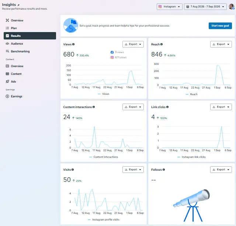Click the 24 content interactions total
Screen dimensions: 236x226
click(67, 117)
